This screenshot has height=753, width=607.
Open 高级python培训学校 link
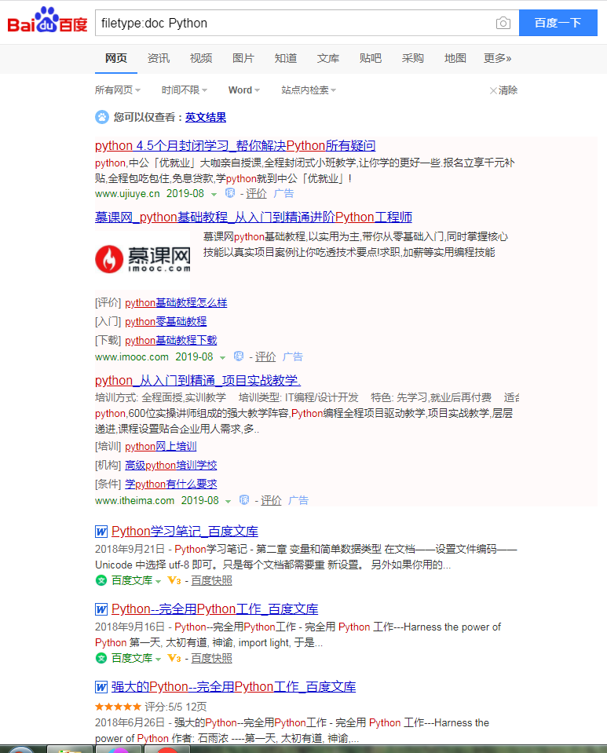pos(171,465)
